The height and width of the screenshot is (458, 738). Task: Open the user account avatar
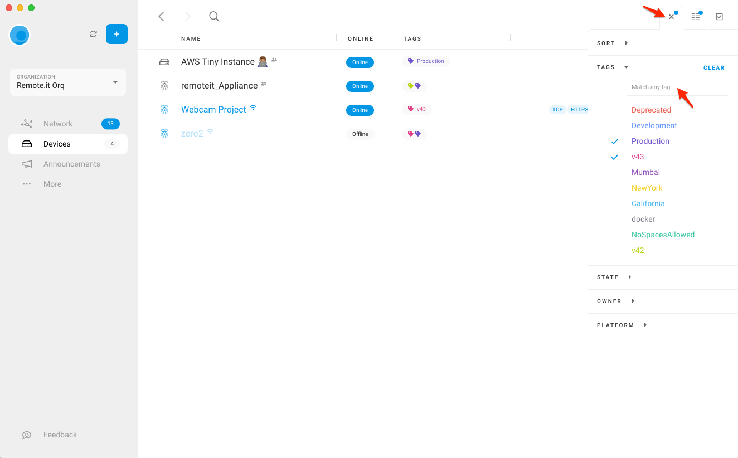20,35
